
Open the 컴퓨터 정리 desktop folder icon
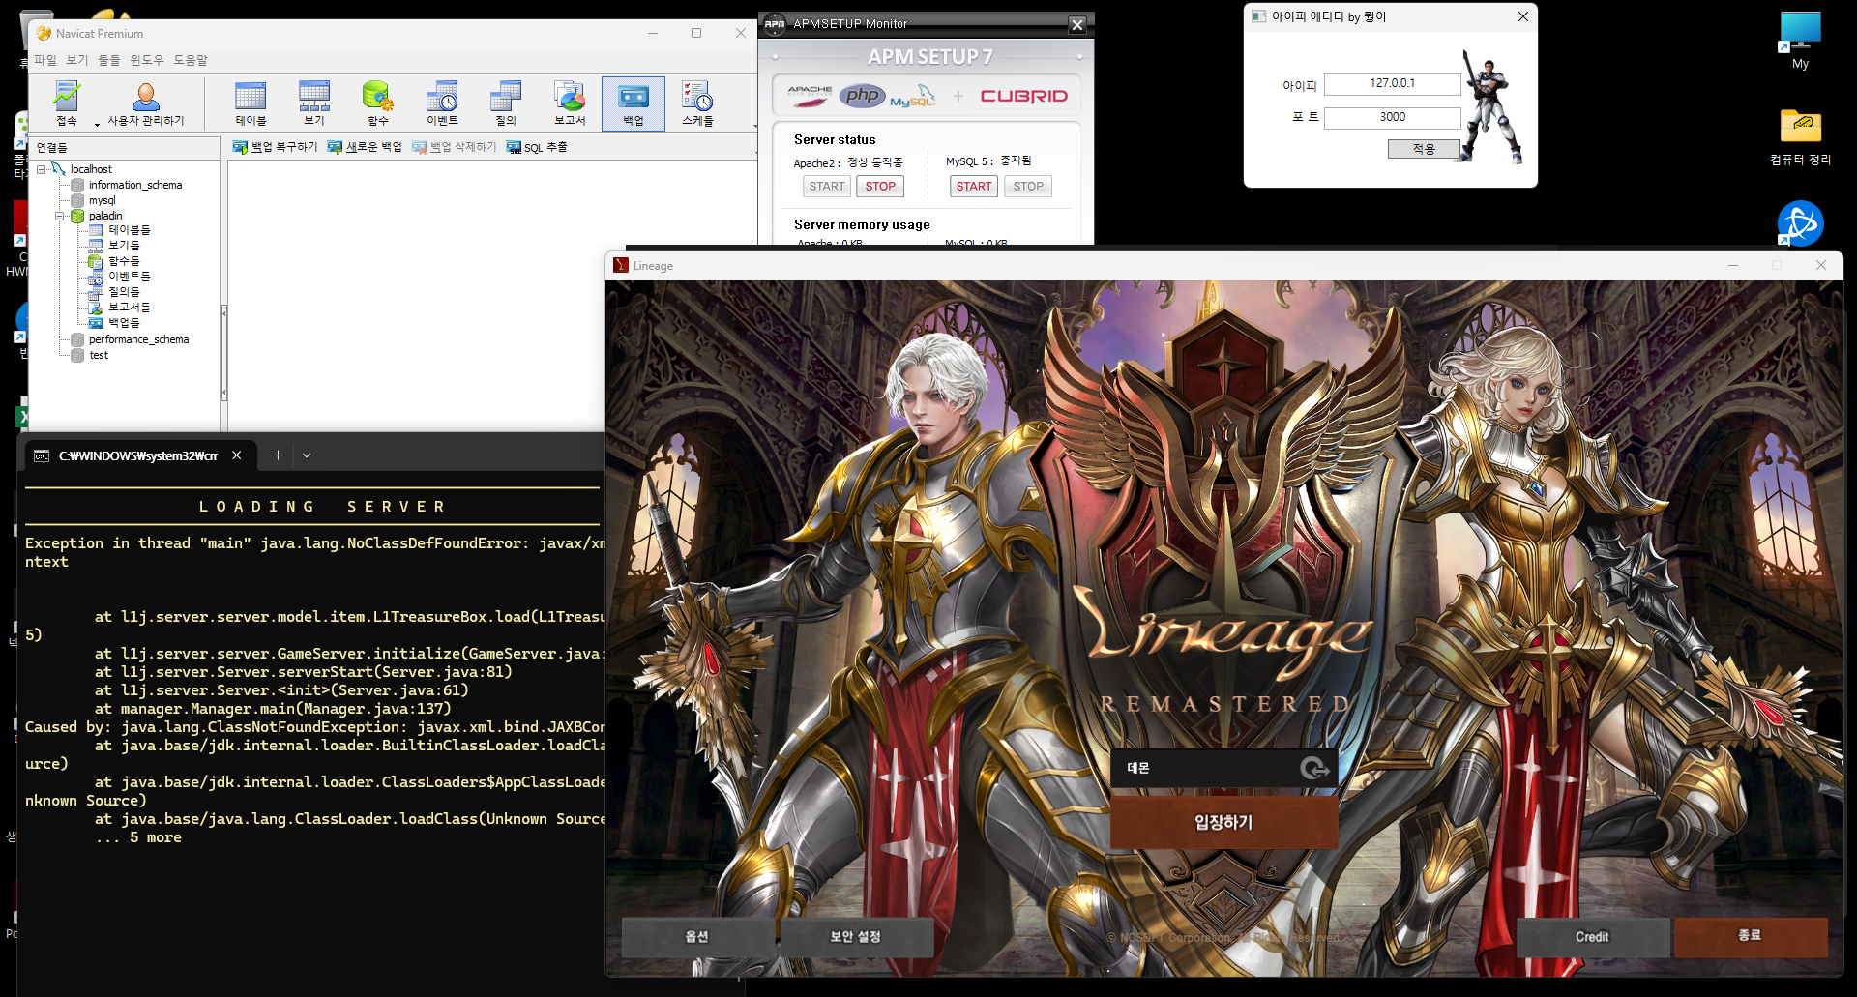(1800, 137)
